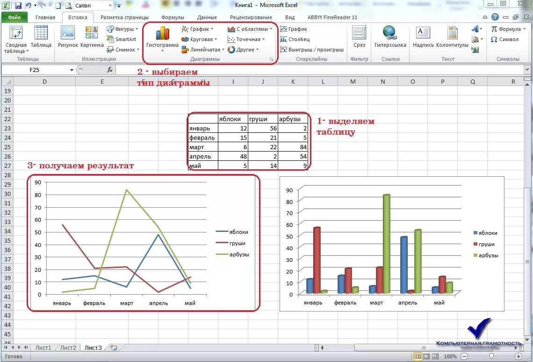The height and width of the screenshot is (362, 533).
Task: Open the Name Box dropdown arrow
Action: tap(72, 70)
